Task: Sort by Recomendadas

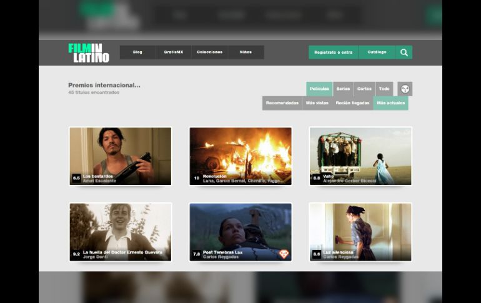Action: tap(282, 103)
